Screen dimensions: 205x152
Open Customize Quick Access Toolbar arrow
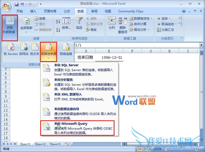click(x=41, y=4)
